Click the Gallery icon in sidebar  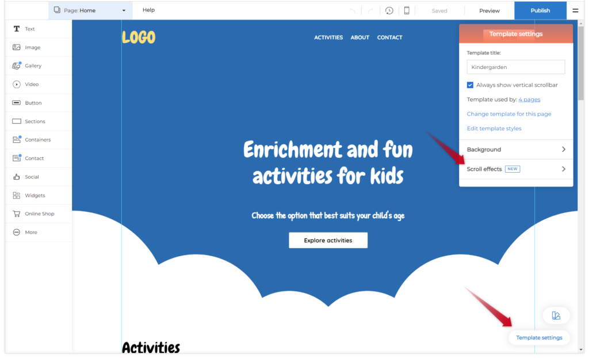click(16, 66)
